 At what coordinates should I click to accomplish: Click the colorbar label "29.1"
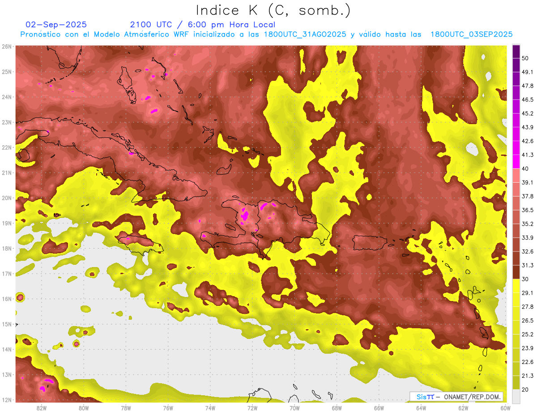527,293
